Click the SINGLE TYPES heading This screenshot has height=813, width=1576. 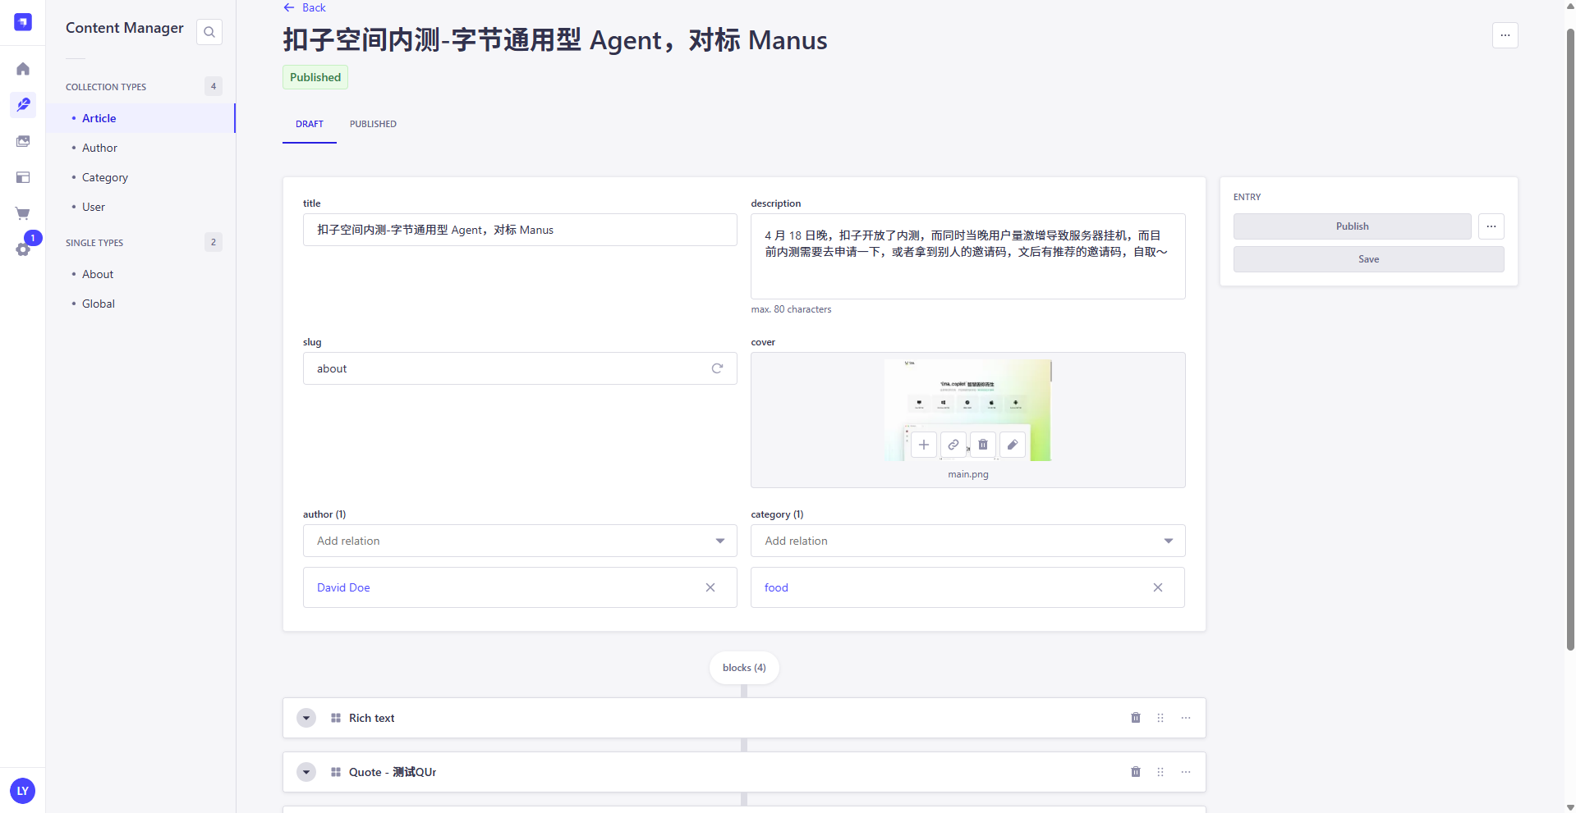pos(94,243)
